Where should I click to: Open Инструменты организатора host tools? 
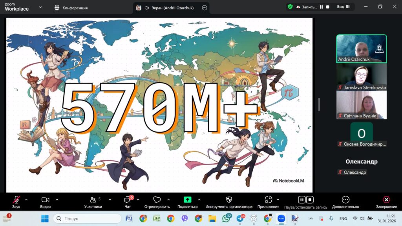tap(229, 200)
